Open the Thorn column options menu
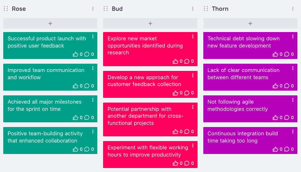This screenshot has height=172, width=301. click(293, 9)
